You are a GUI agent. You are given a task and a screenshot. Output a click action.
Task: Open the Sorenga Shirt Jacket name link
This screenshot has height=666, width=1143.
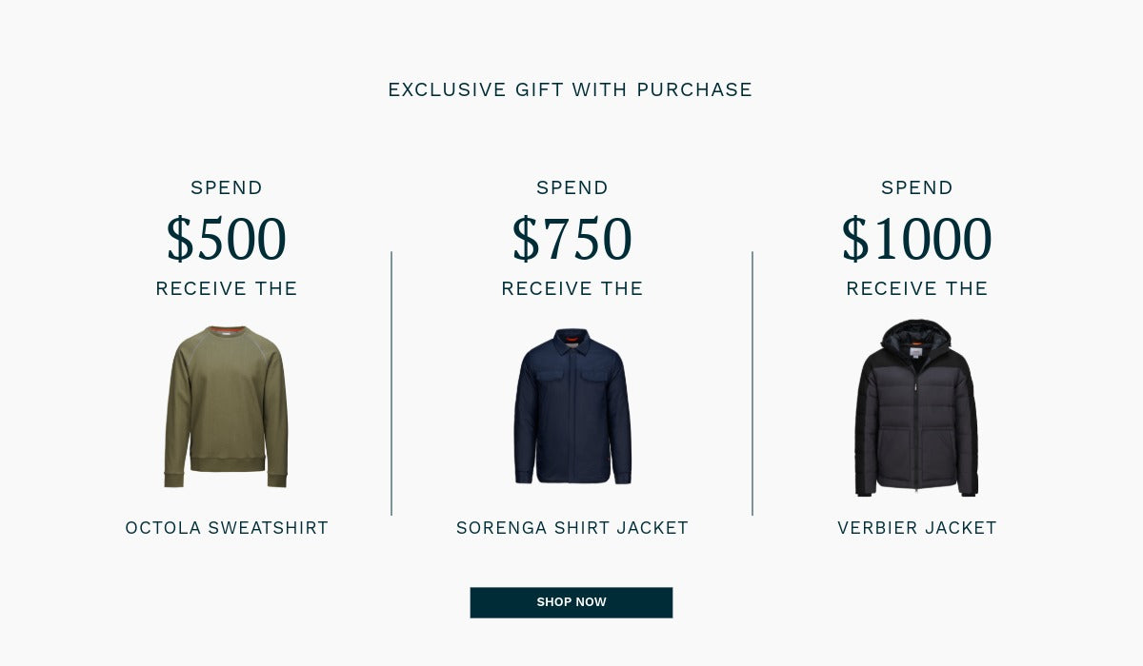click(571, 528)
